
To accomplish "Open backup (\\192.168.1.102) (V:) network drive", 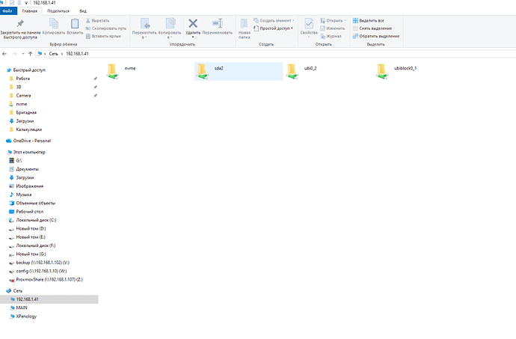I will pyautogui.click(x=43, y=263).
